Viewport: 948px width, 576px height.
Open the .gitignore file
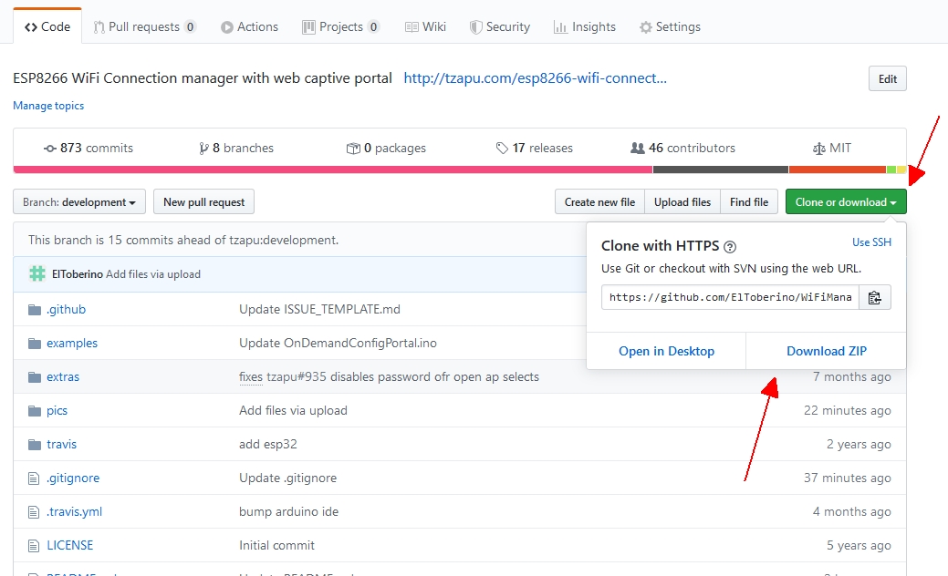(73, 478)
